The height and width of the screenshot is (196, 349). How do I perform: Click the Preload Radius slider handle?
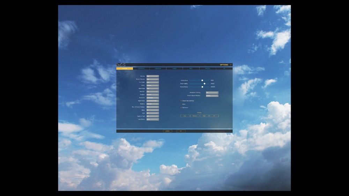(x=202, y=87)
